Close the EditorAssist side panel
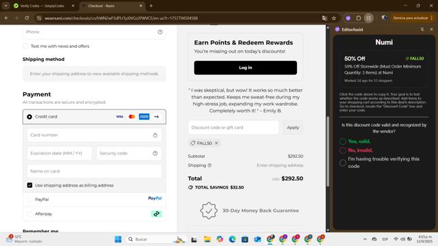 431,29
